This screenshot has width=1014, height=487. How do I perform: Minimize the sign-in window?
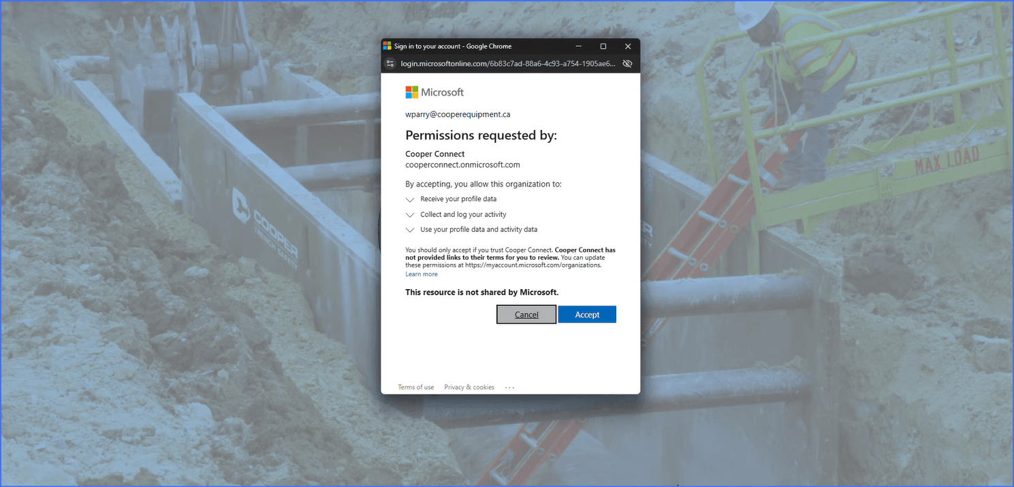[578, 46]
